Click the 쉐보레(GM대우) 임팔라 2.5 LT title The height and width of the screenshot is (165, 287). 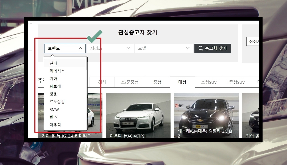pos(205,133)
